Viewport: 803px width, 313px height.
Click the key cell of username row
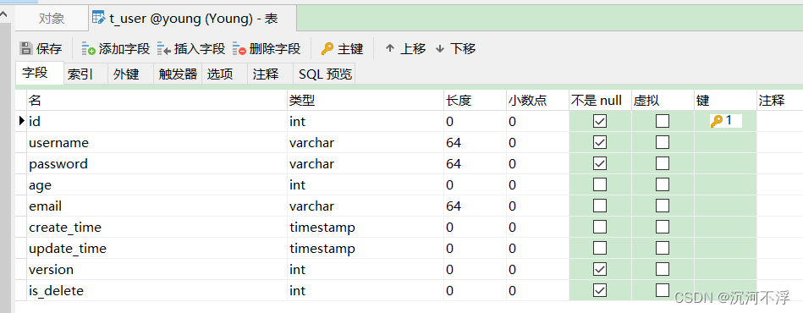coord(725,142)
